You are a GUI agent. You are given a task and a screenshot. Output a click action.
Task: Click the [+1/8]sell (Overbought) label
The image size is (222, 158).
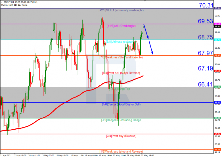click(x=121, y=26)
